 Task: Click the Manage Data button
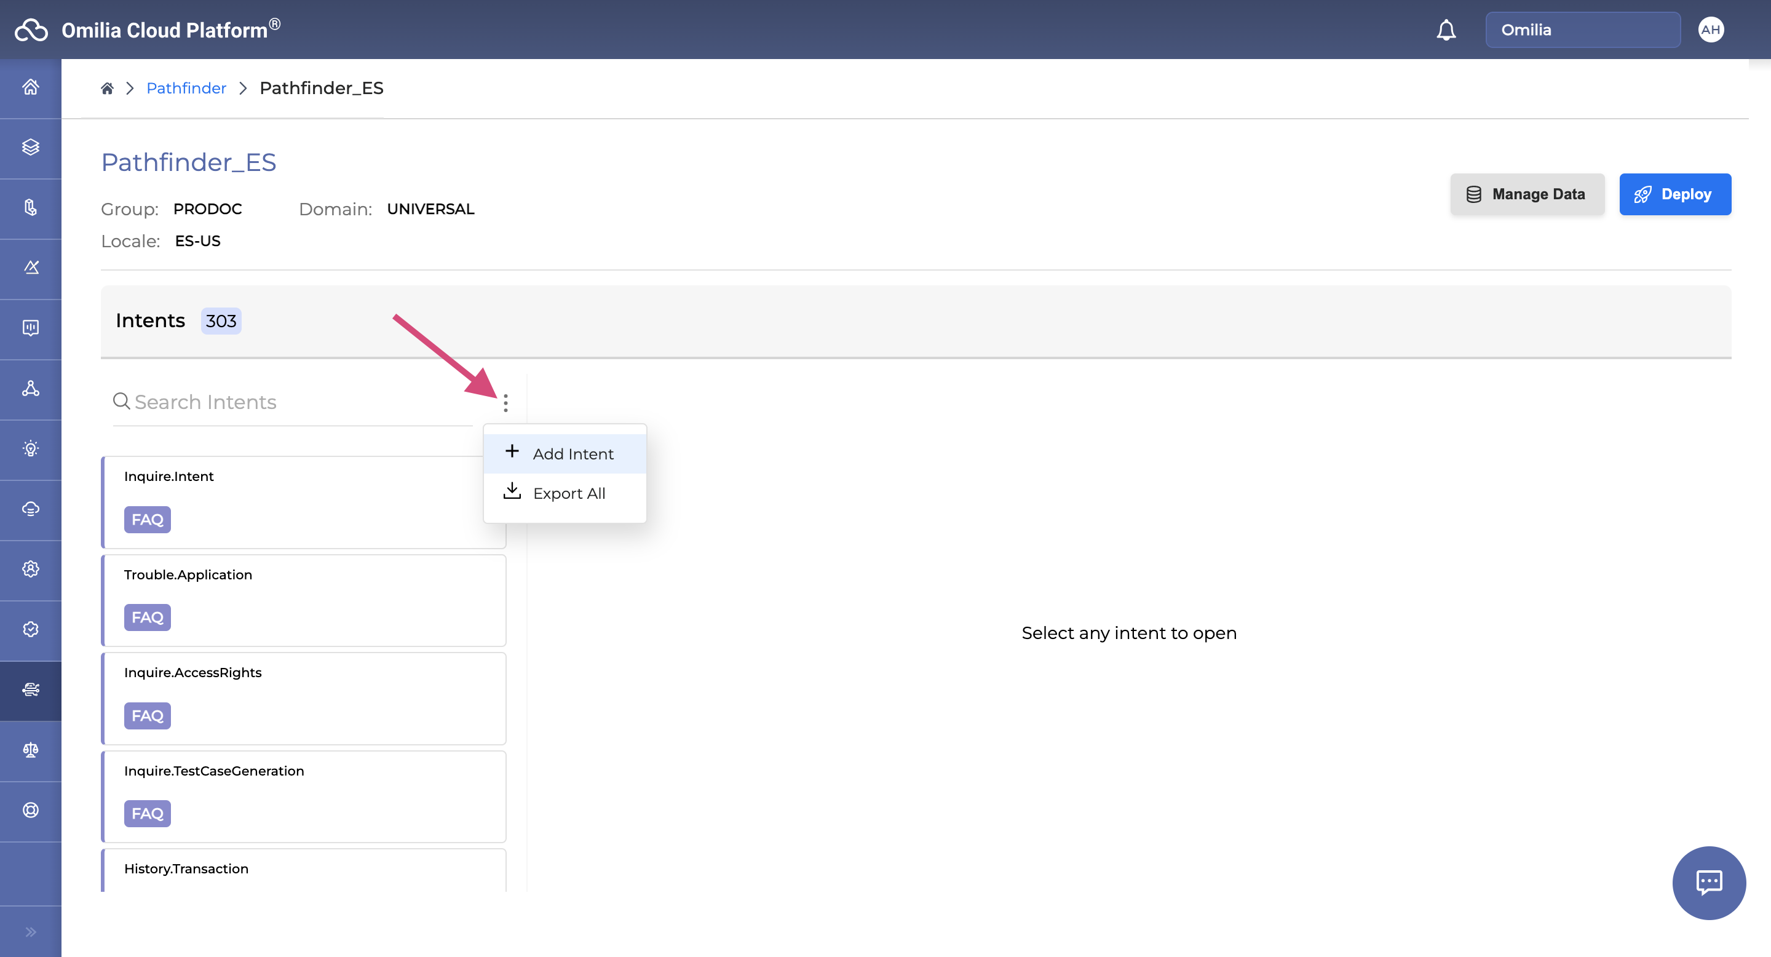click(1527, 194)
